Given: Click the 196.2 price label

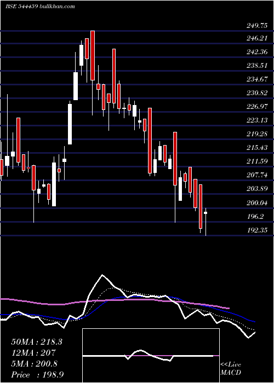Looking at the screenshot, I should [x=255, y=217].
